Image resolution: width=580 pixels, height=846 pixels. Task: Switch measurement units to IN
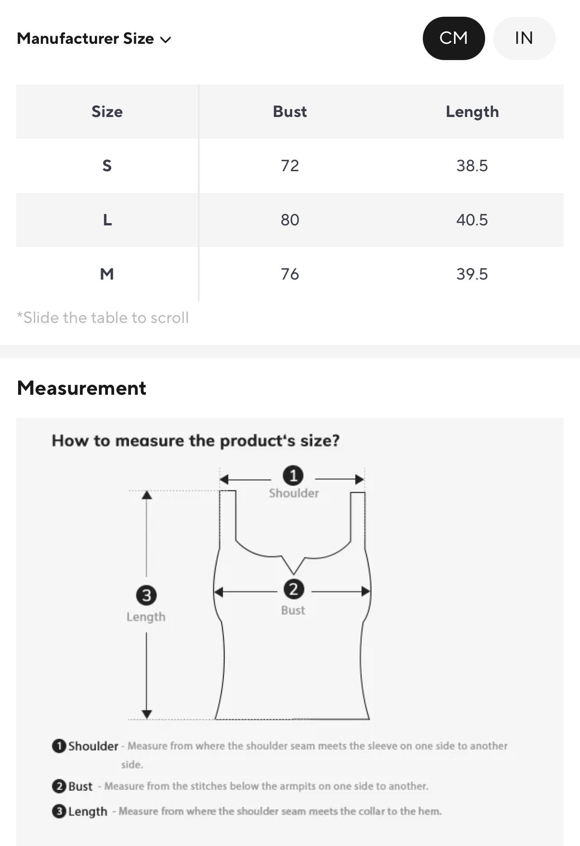coord(524,38)
